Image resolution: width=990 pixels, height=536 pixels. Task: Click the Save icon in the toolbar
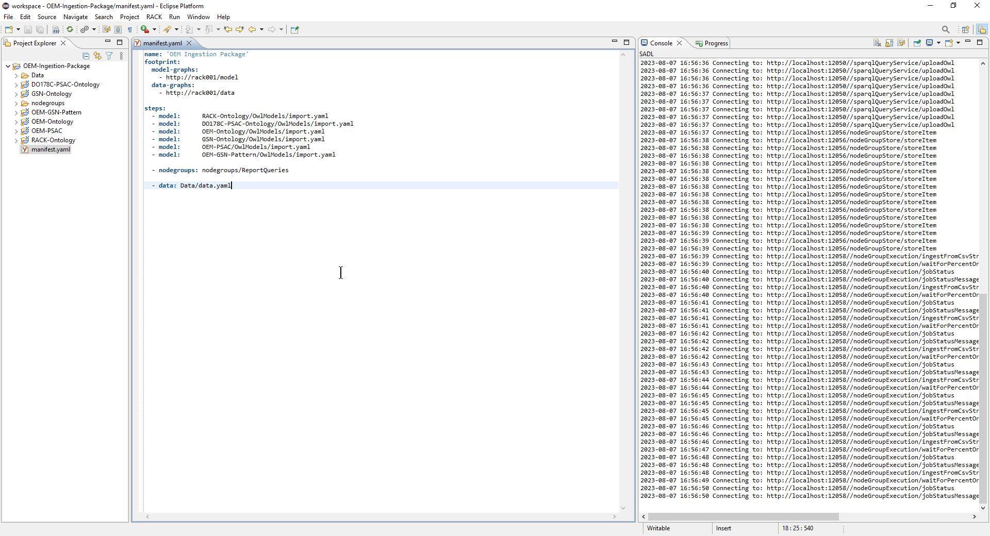28,29
